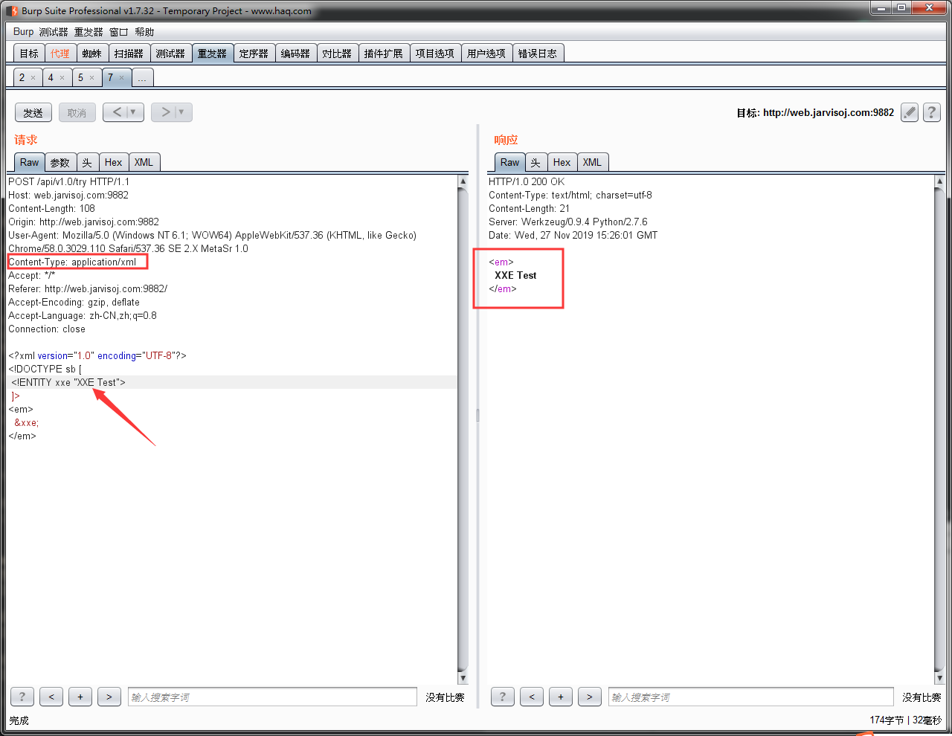The height and width of the screenshot is (736, 952).
Task: Select response Raw tab
Action: [510, 162]
